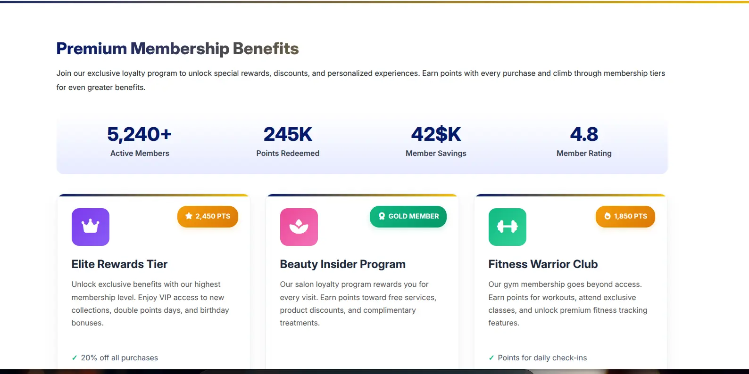Open the 2,450 PTS badge

pos(208,217)
